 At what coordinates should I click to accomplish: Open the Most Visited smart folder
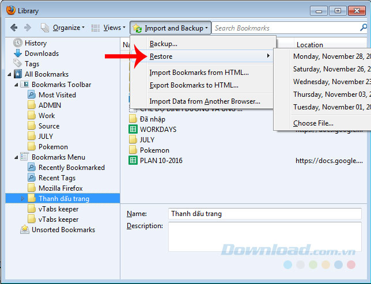pos(57,95)
